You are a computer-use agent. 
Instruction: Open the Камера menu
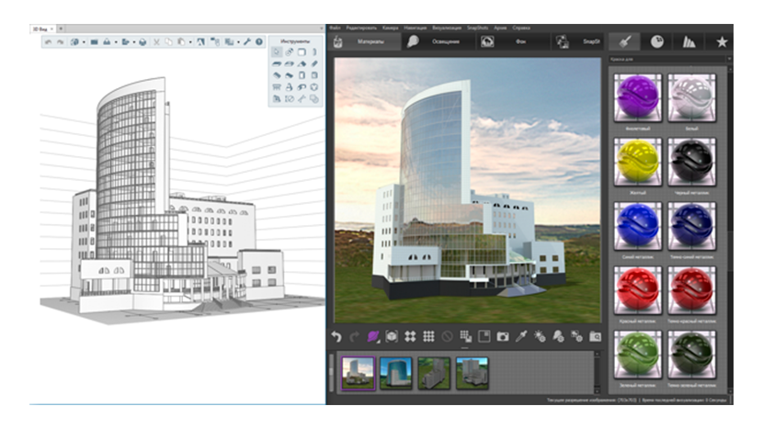pos(391,28)
